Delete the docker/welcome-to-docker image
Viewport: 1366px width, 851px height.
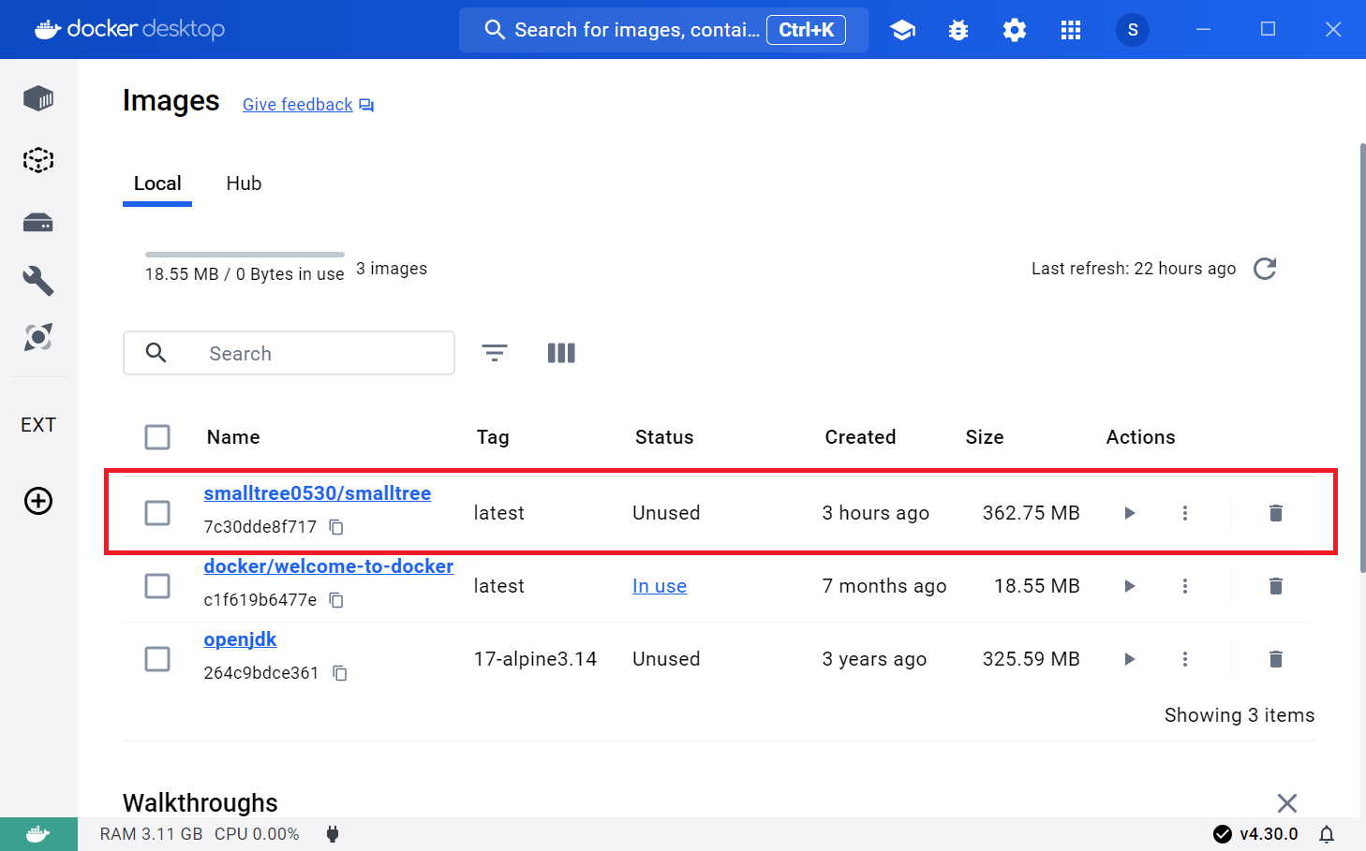click(1275, 586)
